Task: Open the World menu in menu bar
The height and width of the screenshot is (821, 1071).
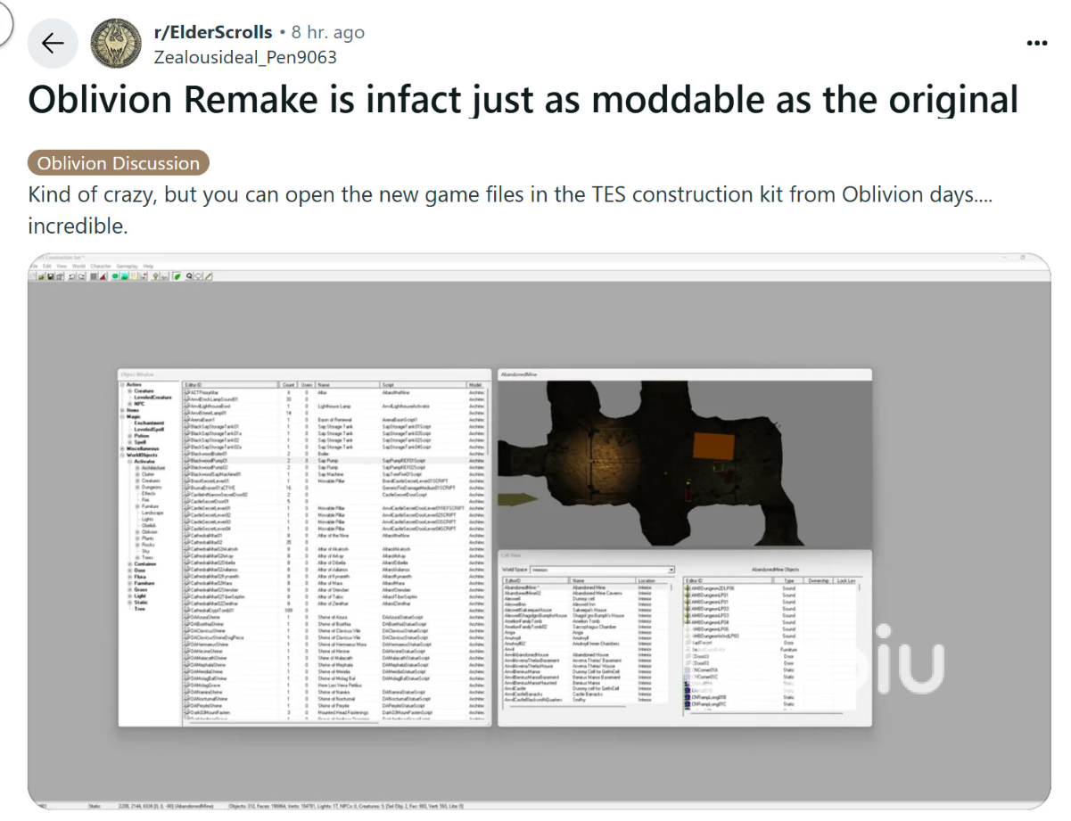Action: (78, 266)
